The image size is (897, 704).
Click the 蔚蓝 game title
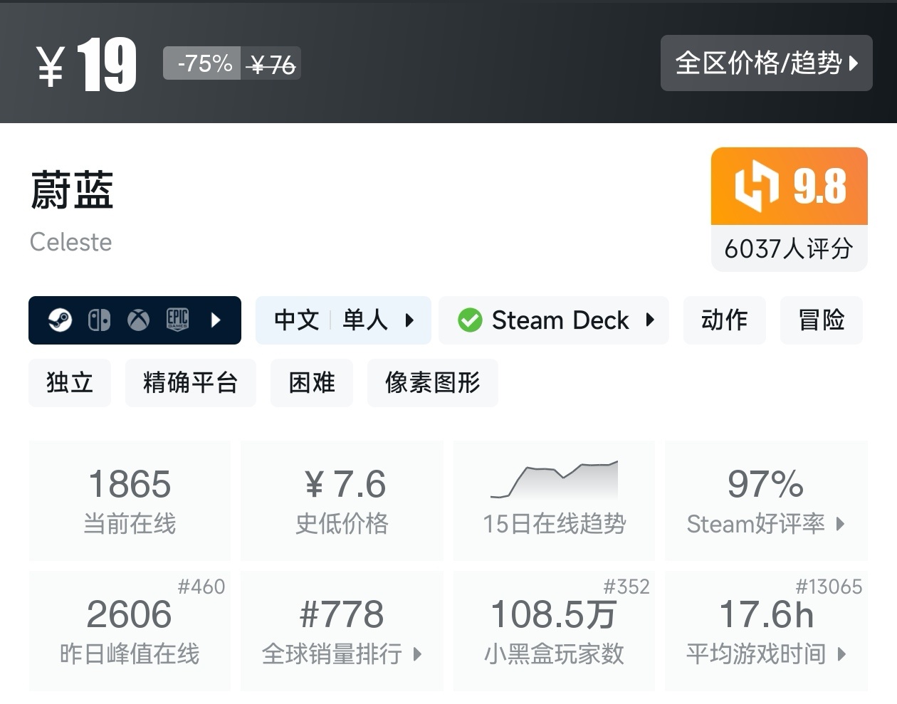coord(72,191)
